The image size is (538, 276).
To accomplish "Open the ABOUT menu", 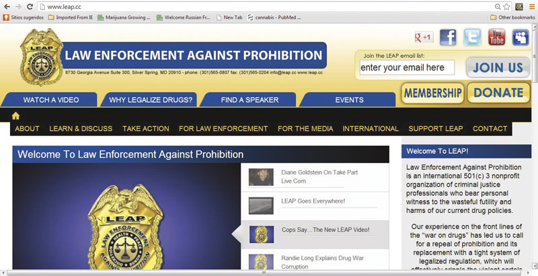I will coord(27,129).
